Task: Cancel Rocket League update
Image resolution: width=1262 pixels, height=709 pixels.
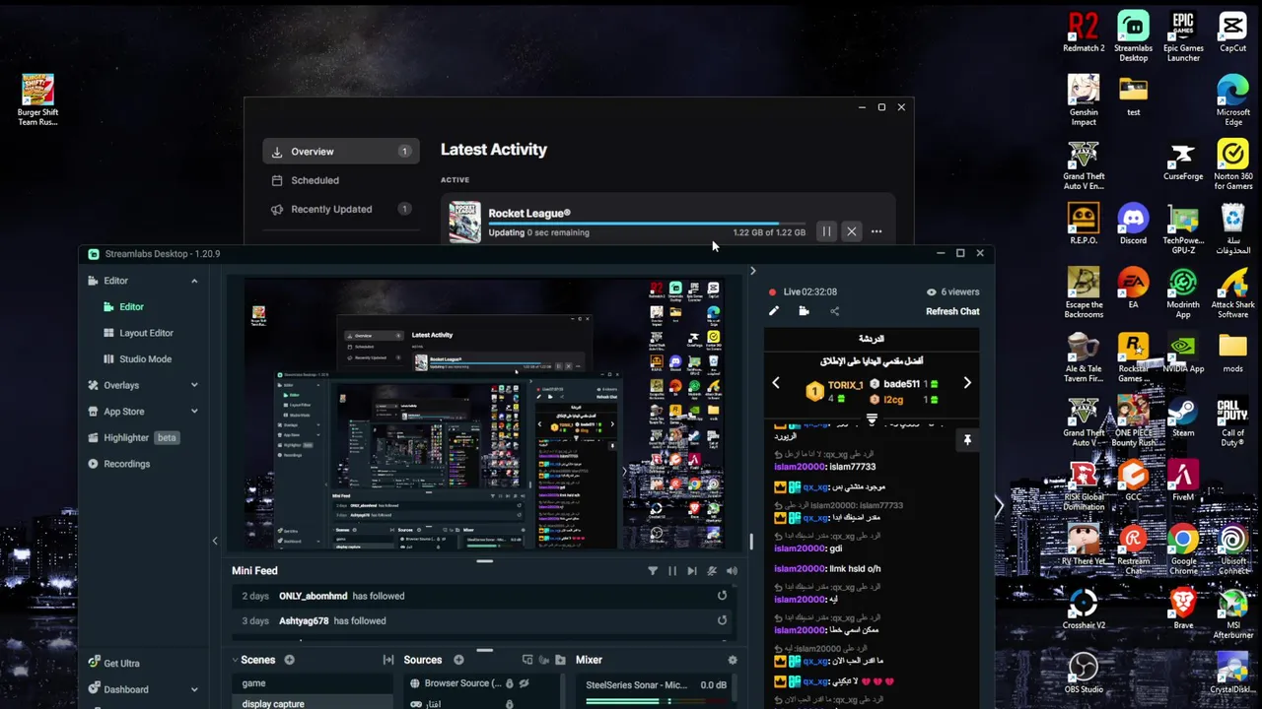Action: 851,231
